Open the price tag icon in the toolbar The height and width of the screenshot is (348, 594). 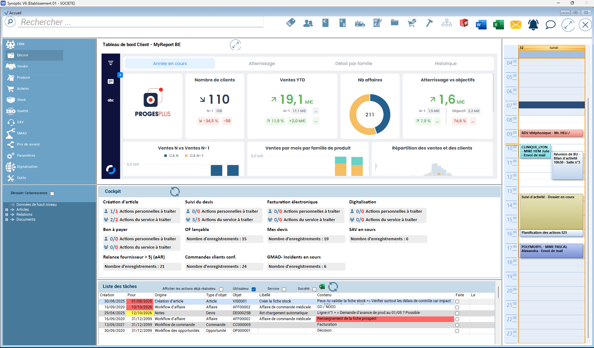[x=291, y=23]
